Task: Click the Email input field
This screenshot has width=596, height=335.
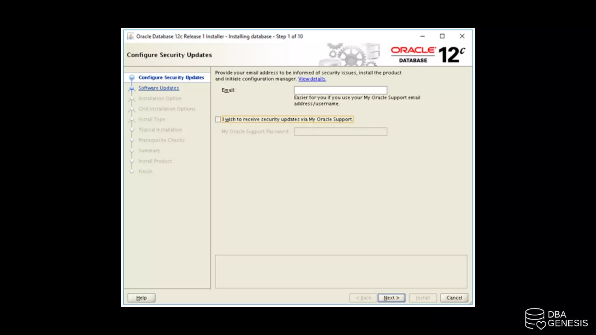Action: click(x=340, y=90)
